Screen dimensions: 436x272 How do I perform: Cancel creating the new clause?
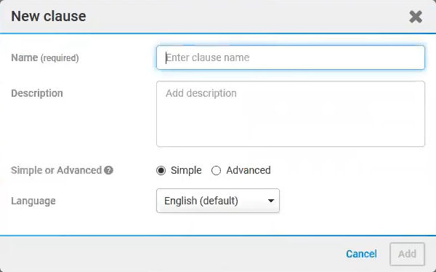(x=361, y=254)
